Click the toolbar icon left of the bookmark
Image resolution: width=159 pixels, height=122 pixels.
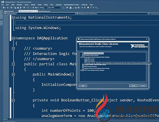[x=85, y=8]
